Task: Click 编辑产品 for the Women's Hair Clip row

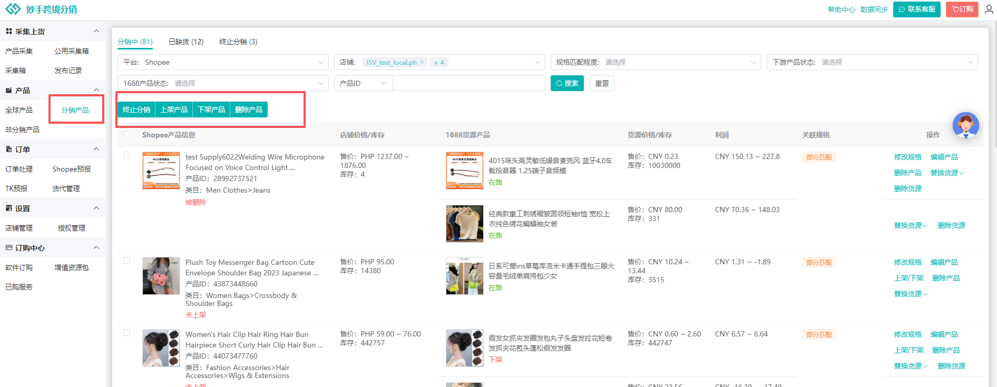Action: pos(944,334)
